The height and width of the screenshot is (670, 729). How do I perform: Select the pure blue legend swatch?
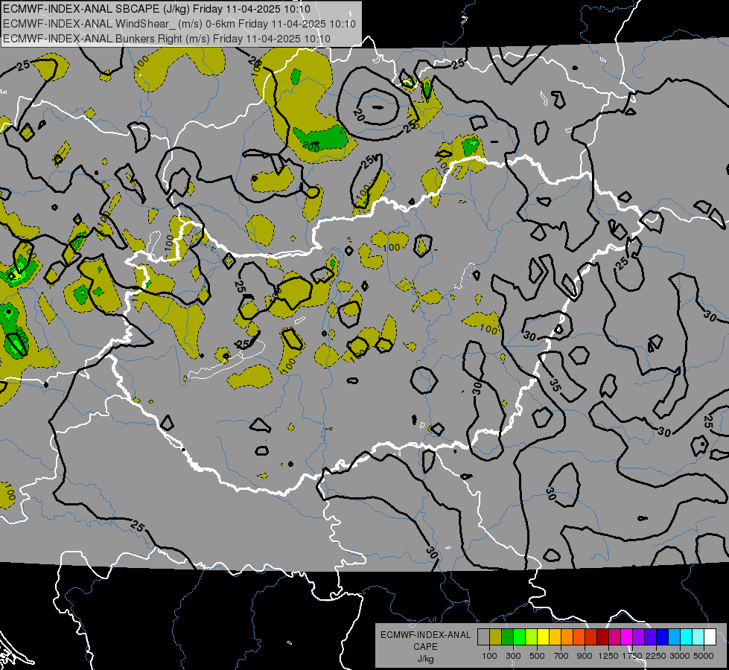pyautogui.click(x=663, y=636)
